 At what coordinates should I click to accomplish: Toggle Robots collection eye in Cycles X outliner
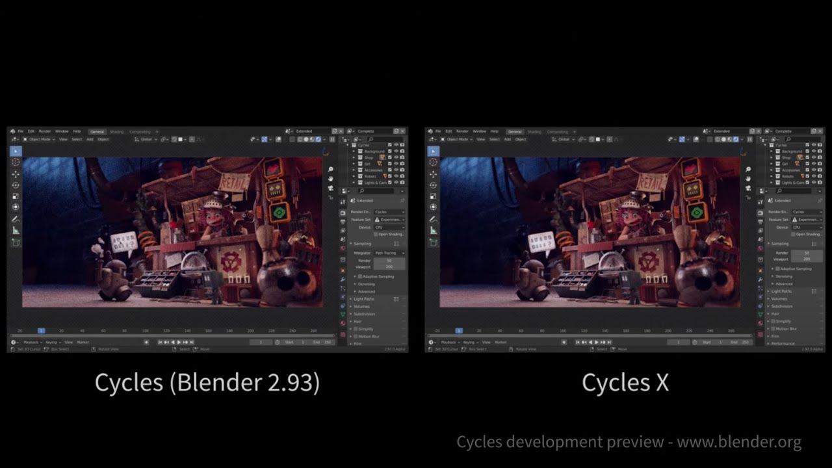[814, 176]
